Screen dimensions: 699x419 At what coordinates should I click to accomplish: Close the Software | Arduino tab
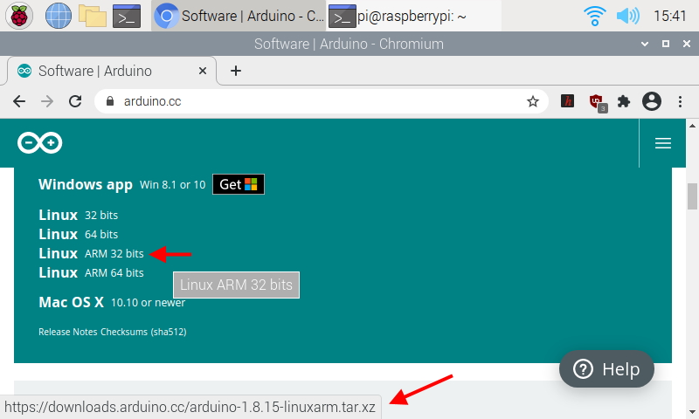click(x=203, y=71)
